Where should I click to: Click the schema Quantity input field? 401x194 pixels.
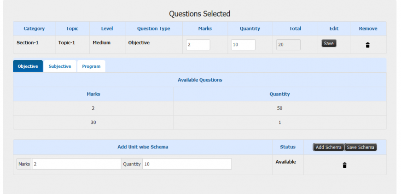187,164
